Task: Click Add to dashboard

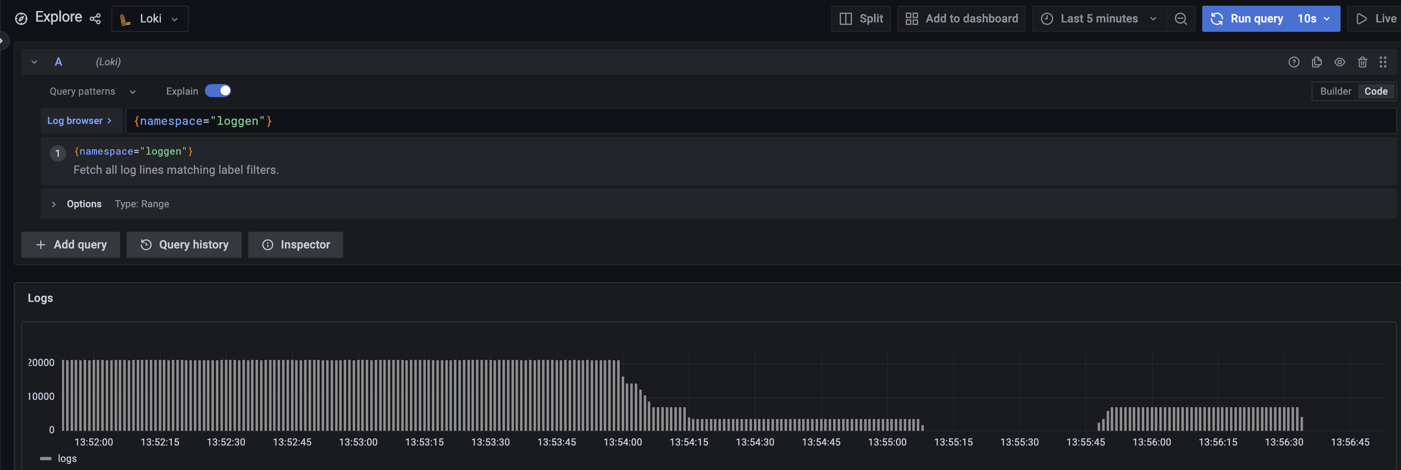Action: [x=962, y=18]
